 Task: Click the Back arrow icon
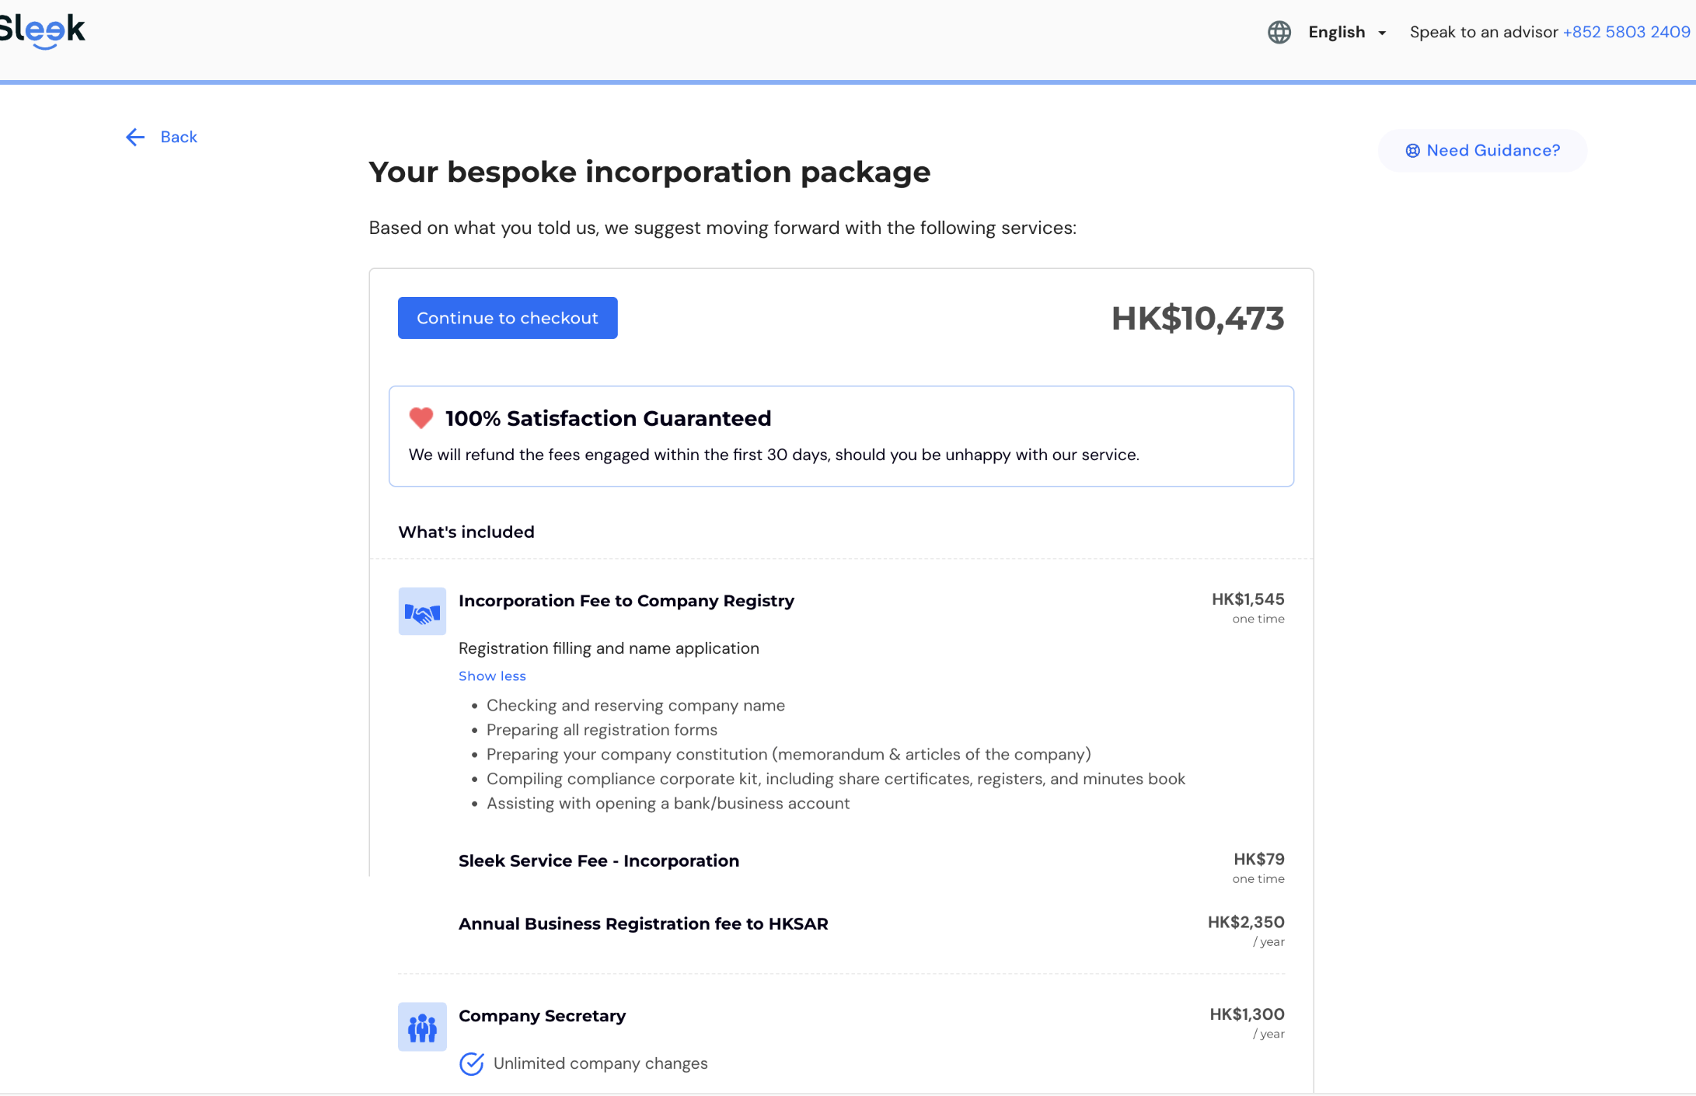pyautogui.click(x=135, y=138)
